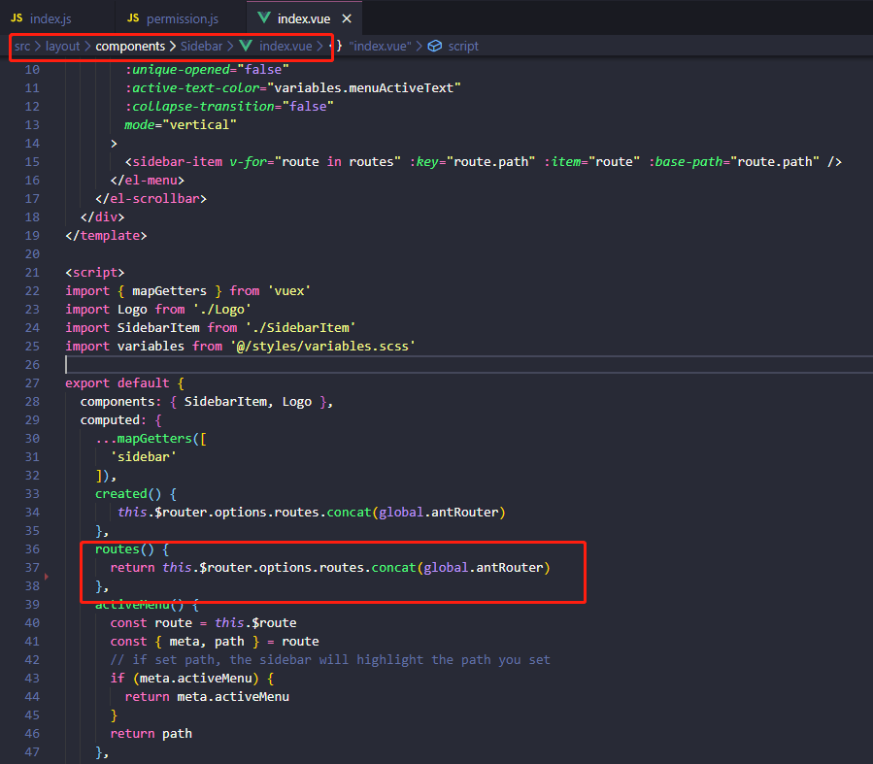Click 'components:' declaration on line 28

[x=120, y=402]
